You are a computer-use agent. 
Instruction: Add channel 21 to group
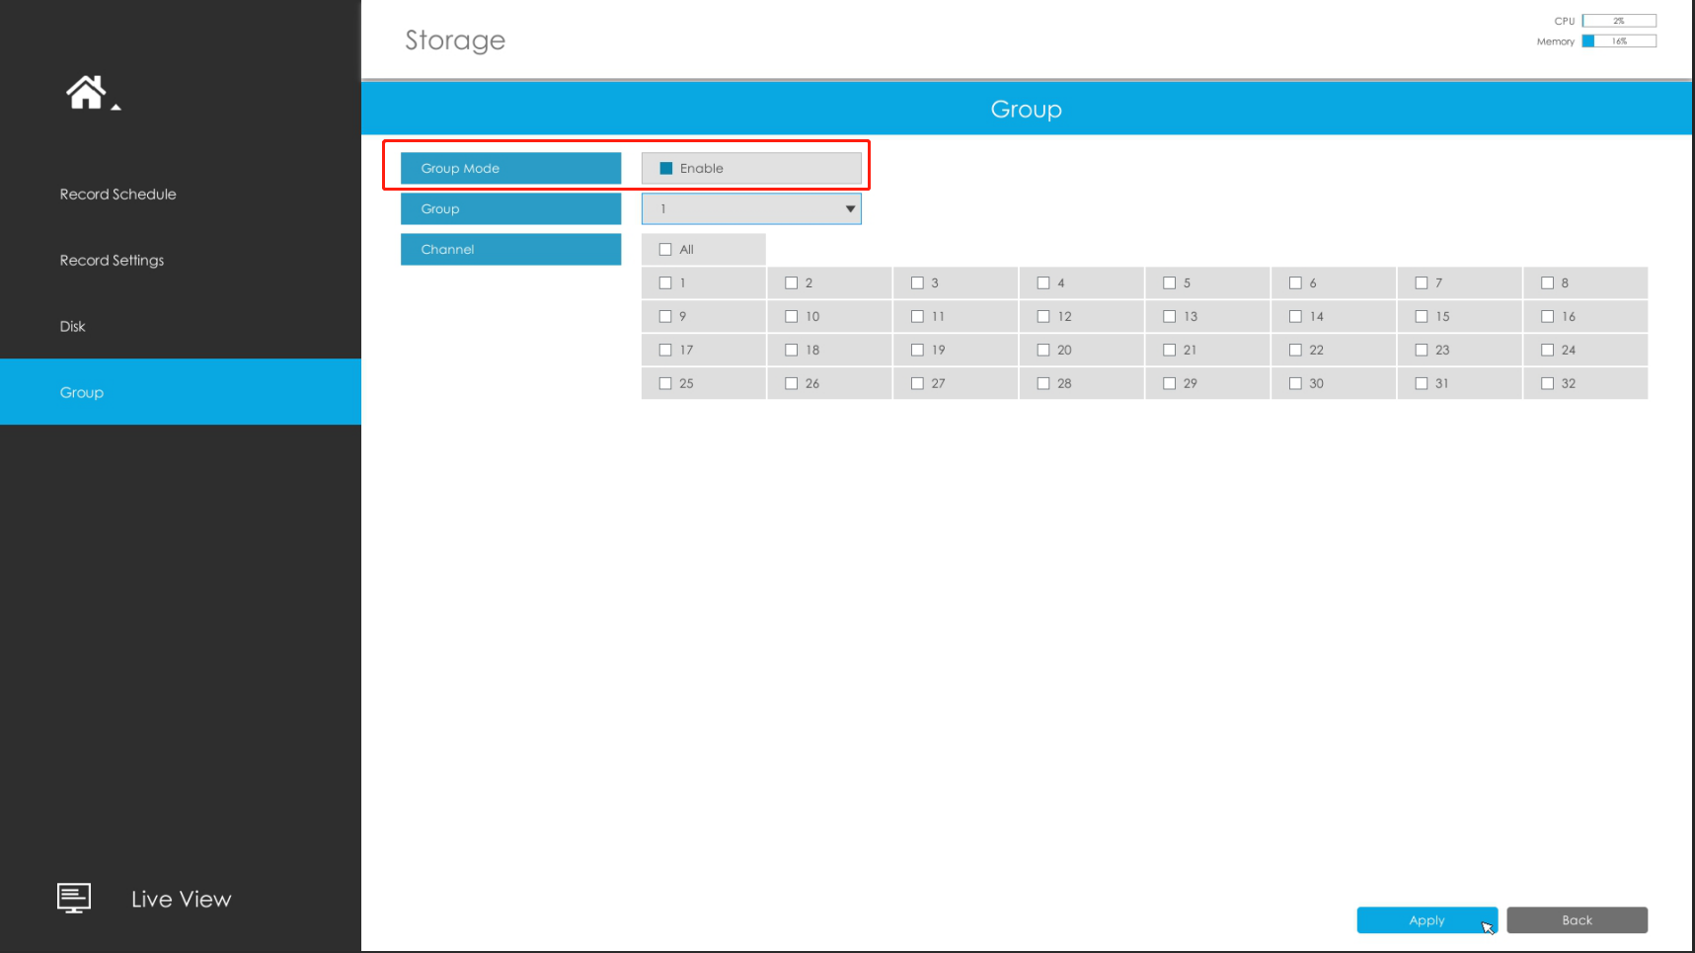pos(1170,351)
